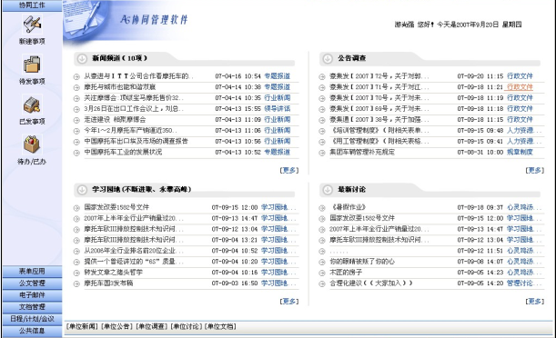Open discussion 木匠的房子
The width and height of the screenshot is (556, 338).
[x=346, y=273]
